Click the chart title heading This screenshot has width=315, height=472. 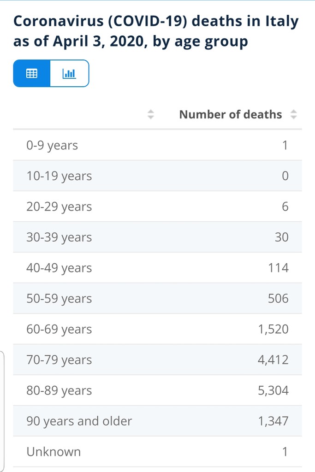156,31
